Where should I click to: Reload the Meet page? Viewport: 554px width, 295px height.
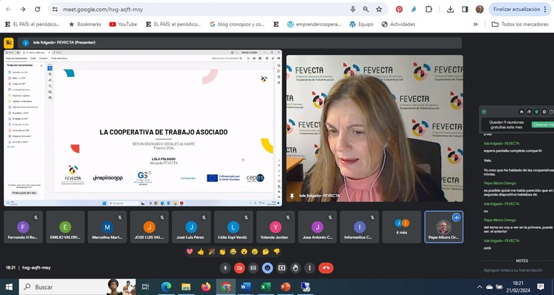coord(38,9)
